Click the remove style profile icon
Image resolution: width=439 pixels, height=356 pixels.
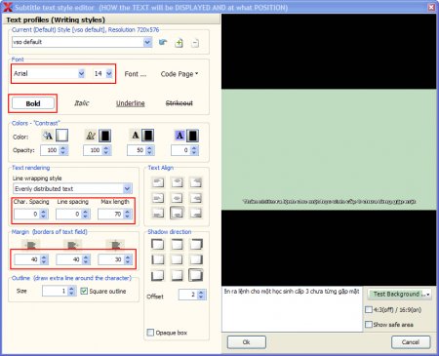click(x=195, y=43)
